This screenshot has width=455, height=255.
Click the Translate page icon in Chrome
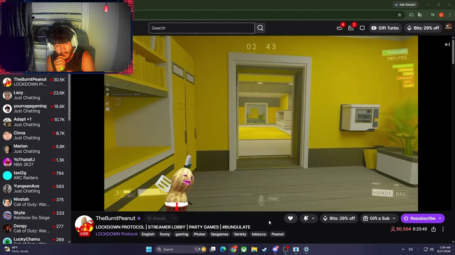(x=420, y=15)
